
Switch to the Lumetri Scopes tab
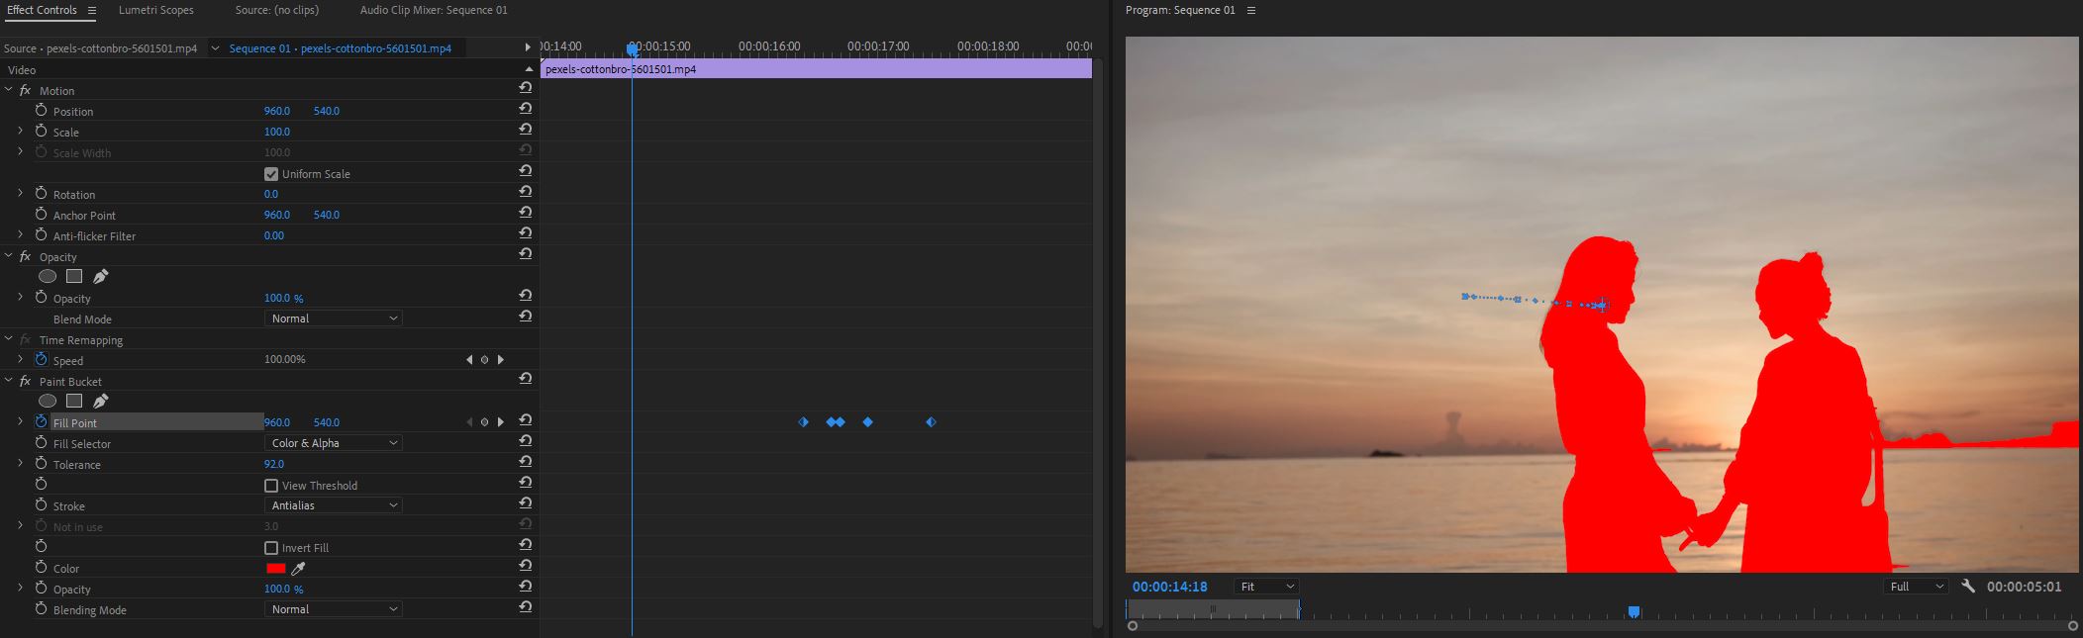click(156, 10)
